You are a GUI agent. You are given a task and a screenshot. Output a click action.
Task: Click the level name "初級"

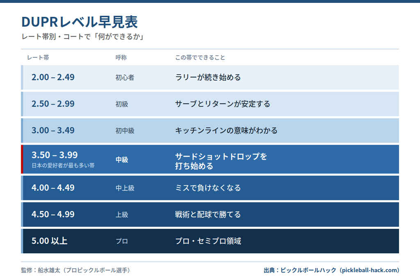coord(122,104)
